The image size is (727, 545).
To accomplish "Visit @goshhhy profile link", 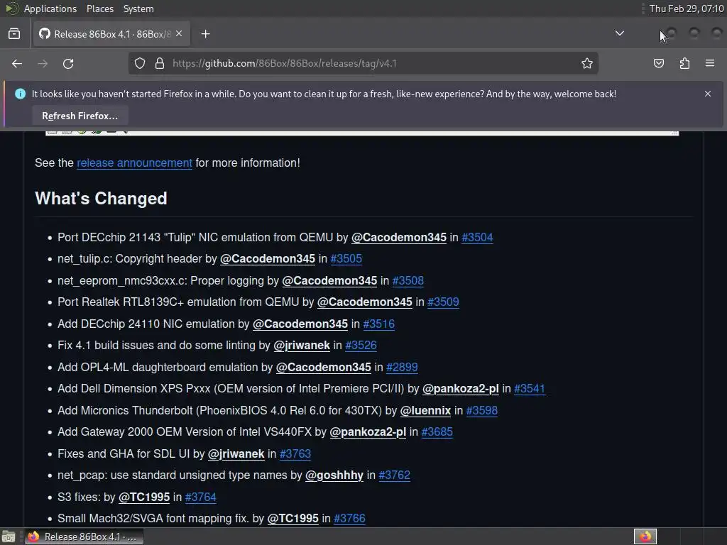I will tap(334, 475).
